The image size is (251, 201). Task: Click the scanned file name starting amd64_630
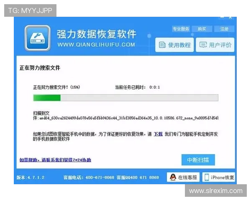(129, 118)
